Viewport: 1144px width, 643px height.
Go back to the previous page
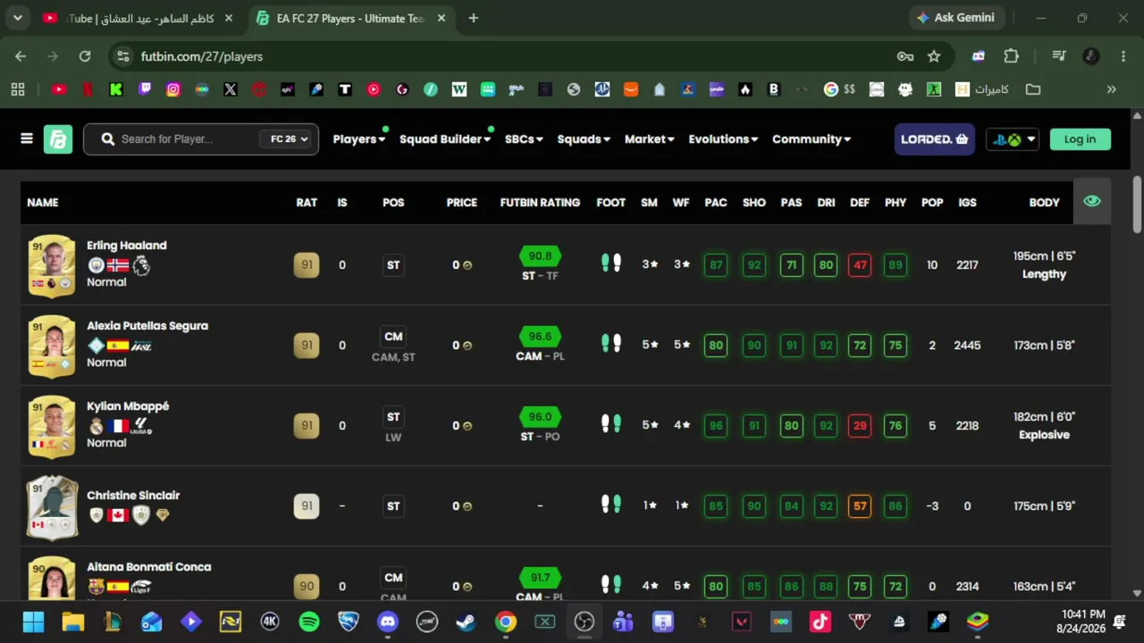tap(21, 56)
